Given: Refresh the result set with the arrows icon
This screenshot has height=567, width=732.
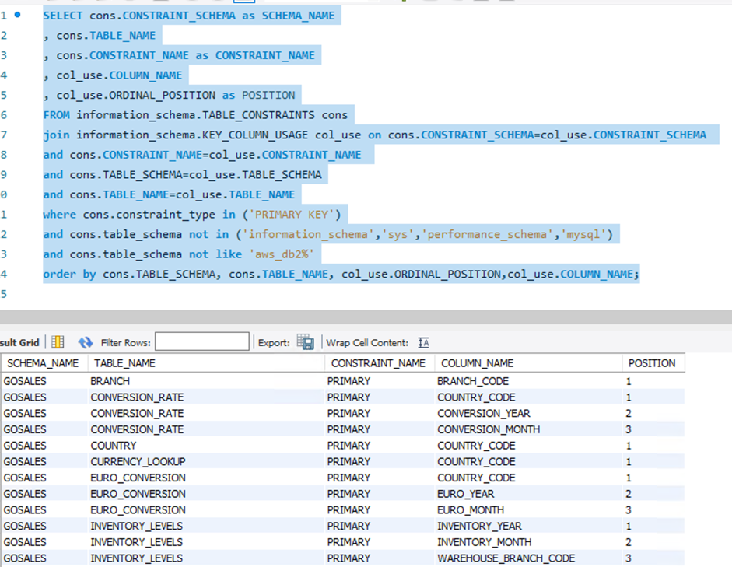Looking at the screenshot, I should tap(85, 342).
